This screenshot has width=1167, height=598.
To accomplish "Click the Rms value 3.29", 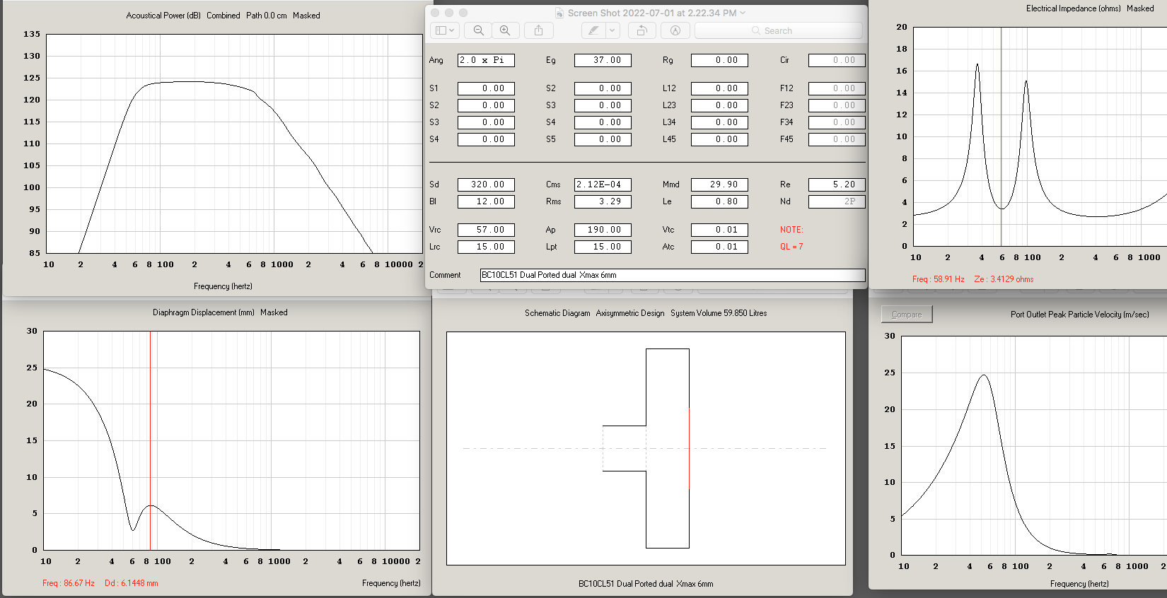I will [603, 201].
